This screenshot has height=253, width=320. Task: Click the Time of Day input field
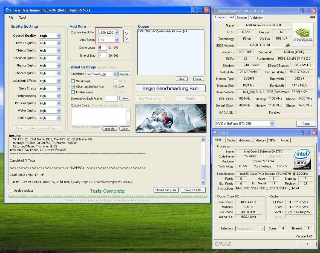tap(102, 55)
